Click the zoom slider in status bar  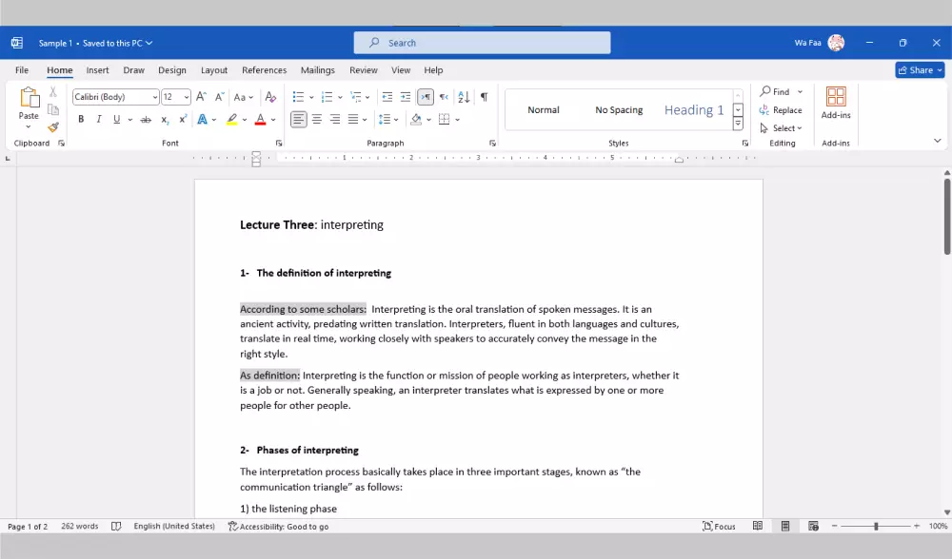875,526
